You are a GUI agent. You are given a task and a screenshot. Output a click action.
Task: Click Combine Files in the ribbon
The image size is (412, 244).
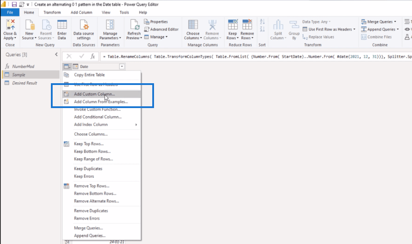pos(376,37)
